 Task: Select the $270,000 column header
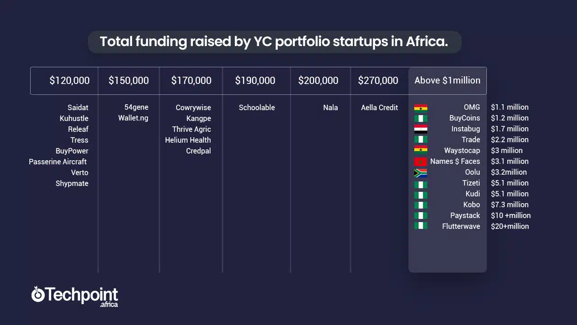tap(378, 81)
